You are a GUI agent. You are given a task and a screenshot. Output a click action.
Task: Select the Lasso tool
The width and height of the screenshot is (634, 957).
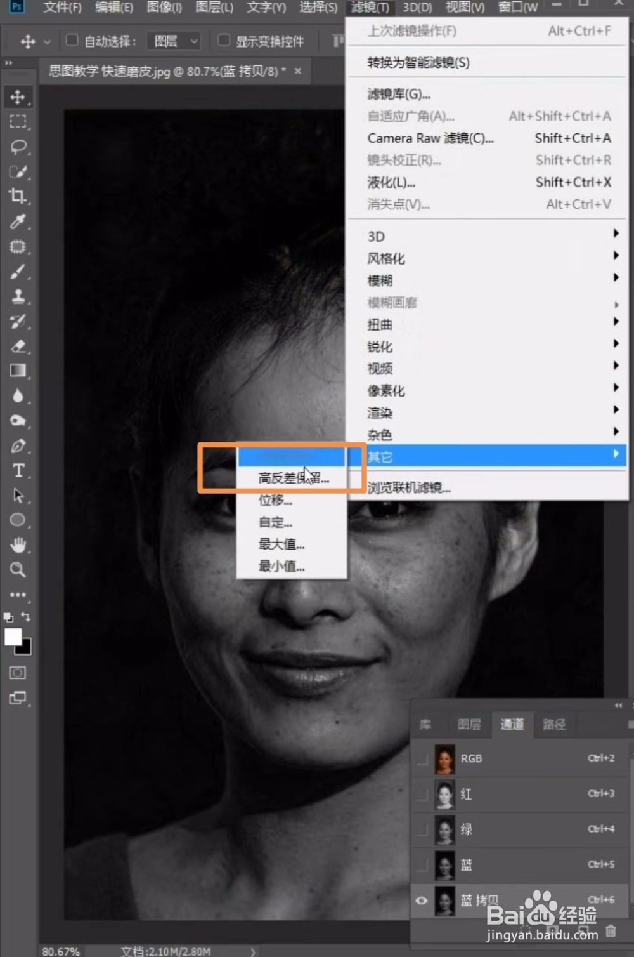pyautogui.click(x=18, y=147)
